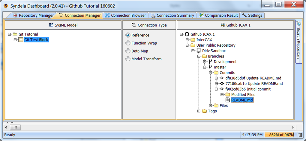Click the Dirk-Sandbox repository book icon
The width and height of the screenshot is (306, 141).
click(199, 51)
